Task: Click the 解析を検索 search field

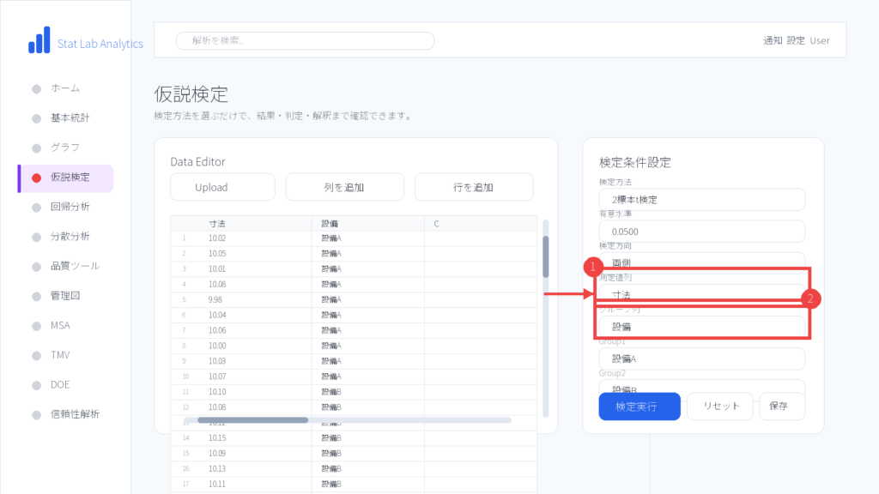Action: point(305,41)
